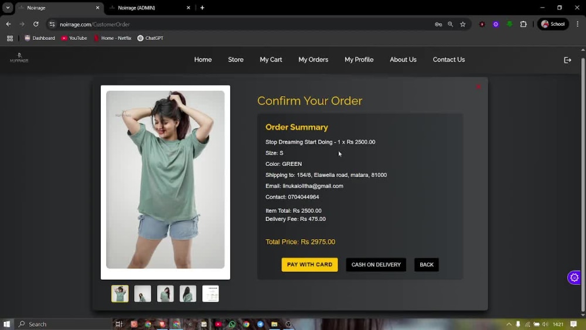Click the Noirrage logo in the header
Image resolution: width=586 pixels, height=330 pixels.
coord(19,58)
